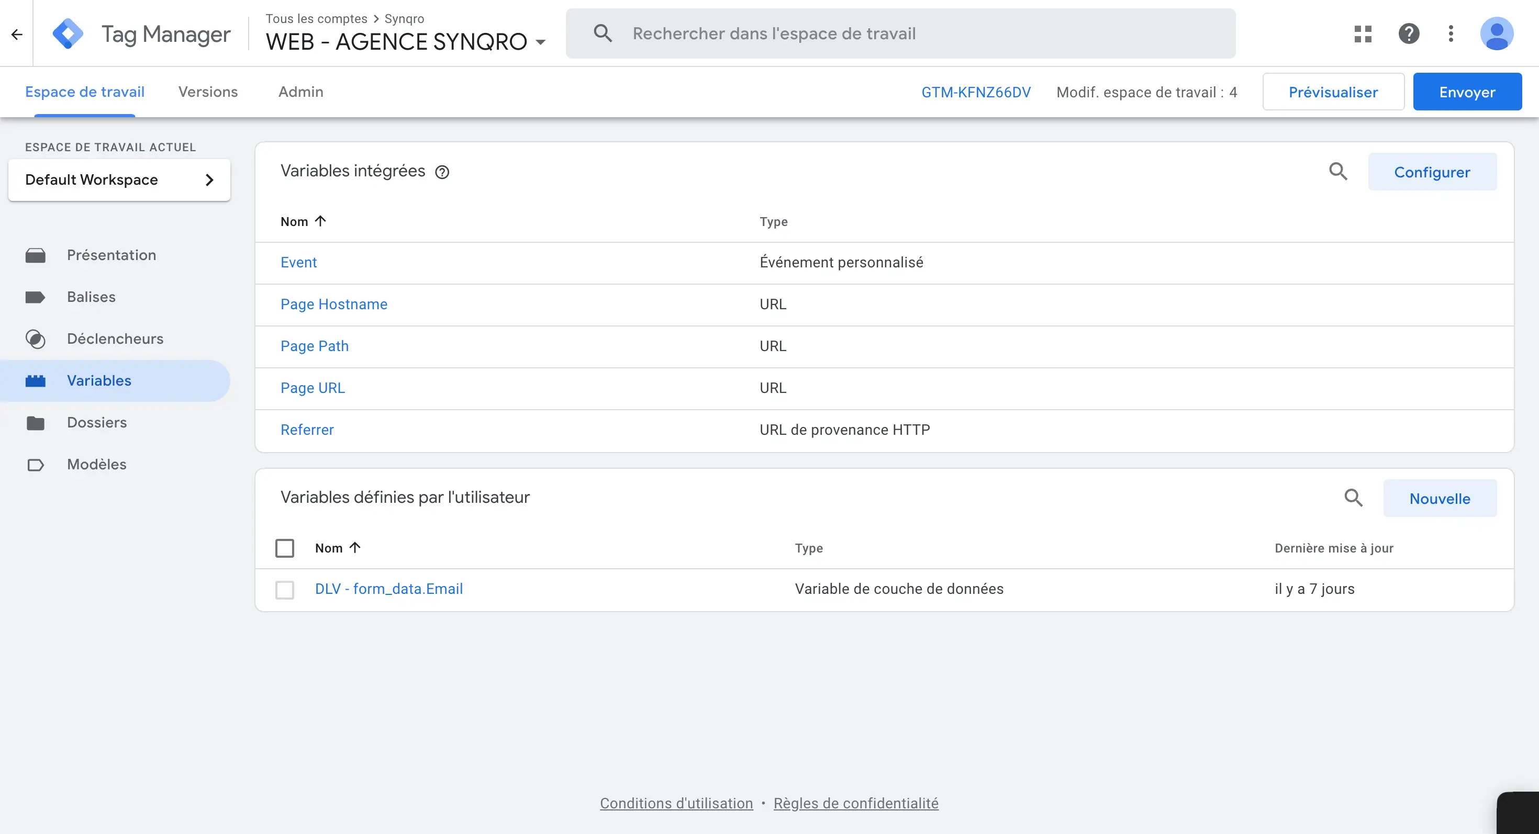Open the DLV - form_data.Email variable
This screenshot has height=834, width=1539.
pyautogui.click(x=388, y=589)
